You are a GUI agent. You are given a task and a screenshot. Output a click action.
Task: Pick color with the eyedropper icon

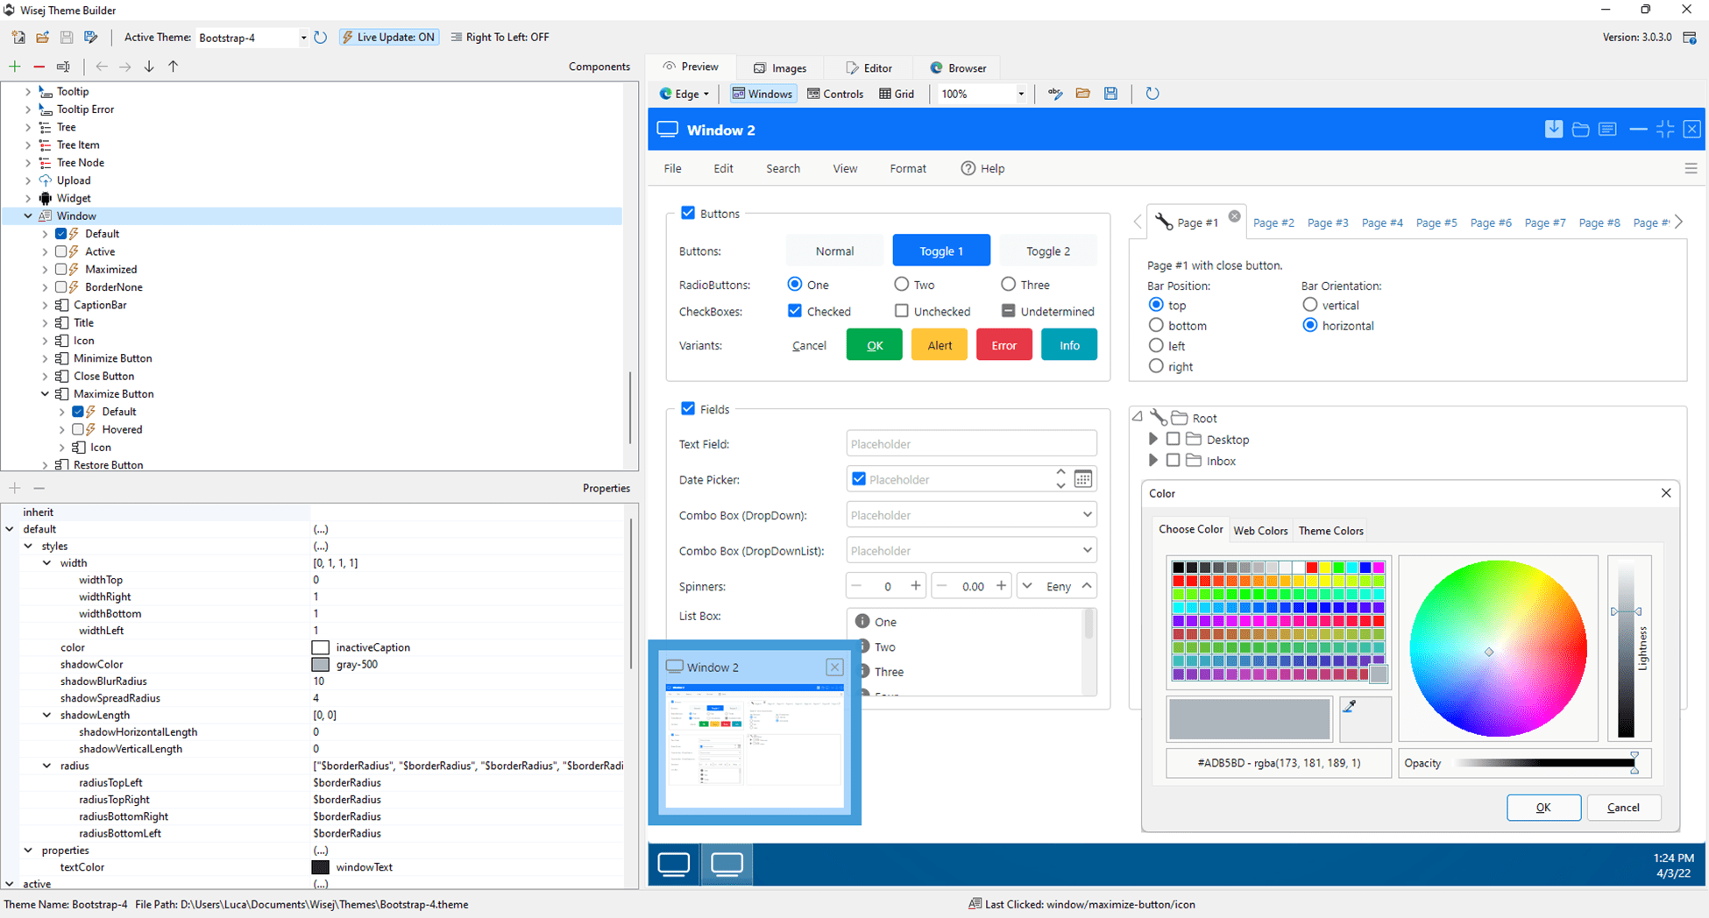pyautogui.click(x=1350, y=706)
